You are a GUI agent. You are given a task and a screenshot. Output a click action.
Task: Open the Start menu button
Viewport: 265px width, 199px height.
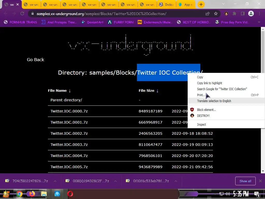click(x=6, y=194)
